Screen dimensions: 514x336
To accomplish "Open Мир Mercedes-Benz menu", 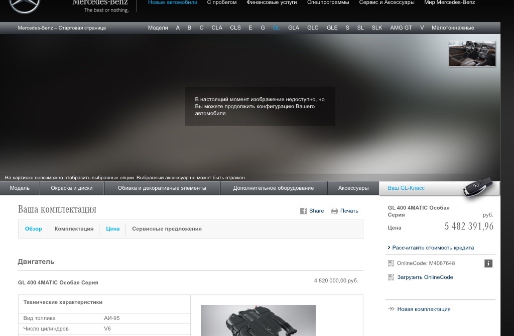I will pyautogui.click(x=449, y=3).
